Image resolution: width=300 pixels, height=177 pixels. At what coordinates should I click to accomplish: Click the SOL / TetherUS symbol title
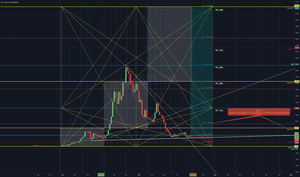pos(9,2)
